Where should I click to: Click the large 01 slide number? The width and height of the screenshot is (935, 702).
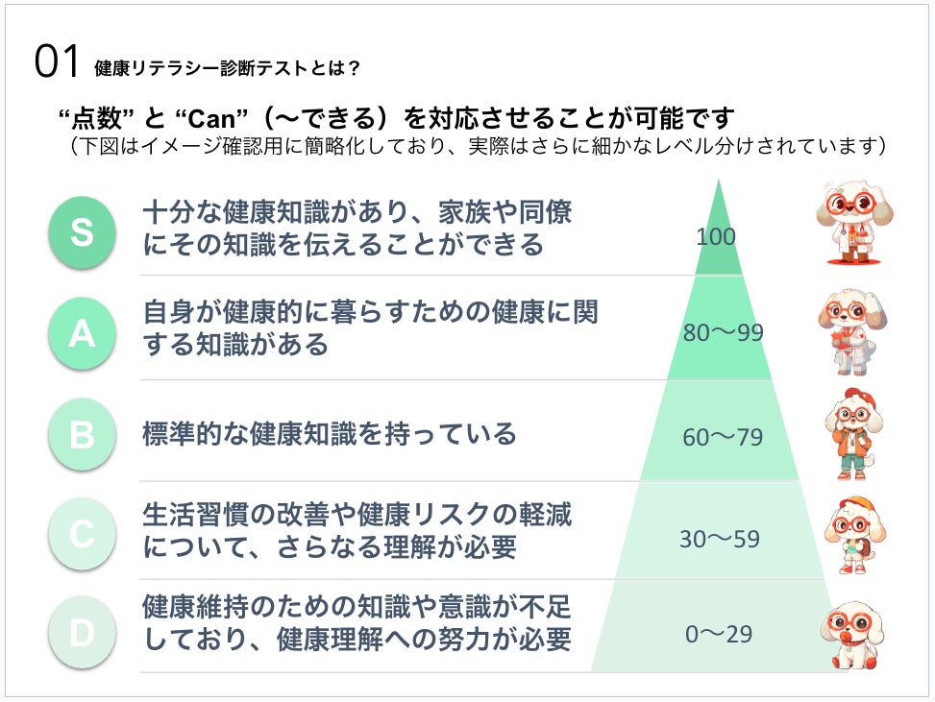tap(56, 62)
